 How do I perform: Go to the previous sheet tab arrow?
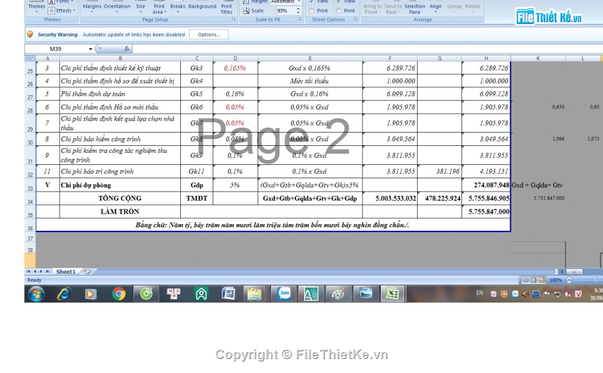tap(35, 272)
